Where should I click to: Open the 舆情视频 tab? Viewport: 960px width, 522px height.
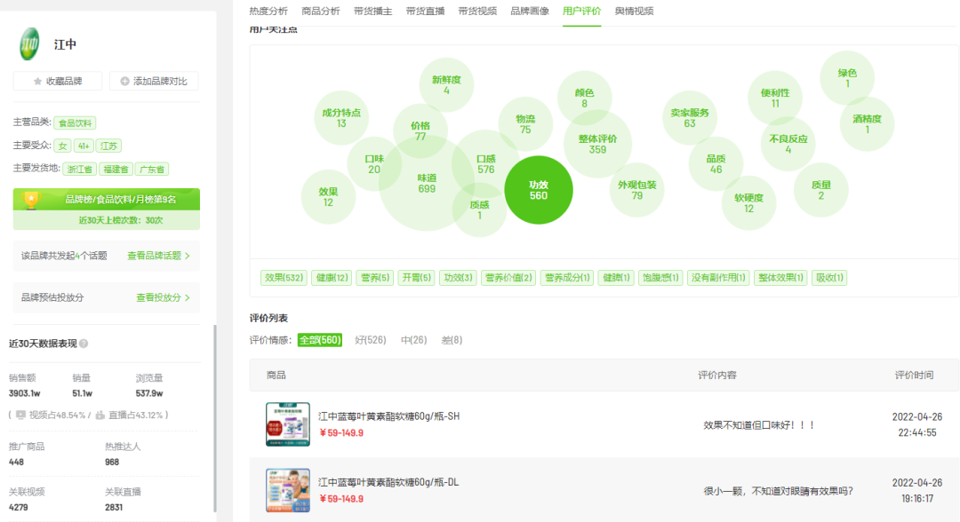[635, 11]
